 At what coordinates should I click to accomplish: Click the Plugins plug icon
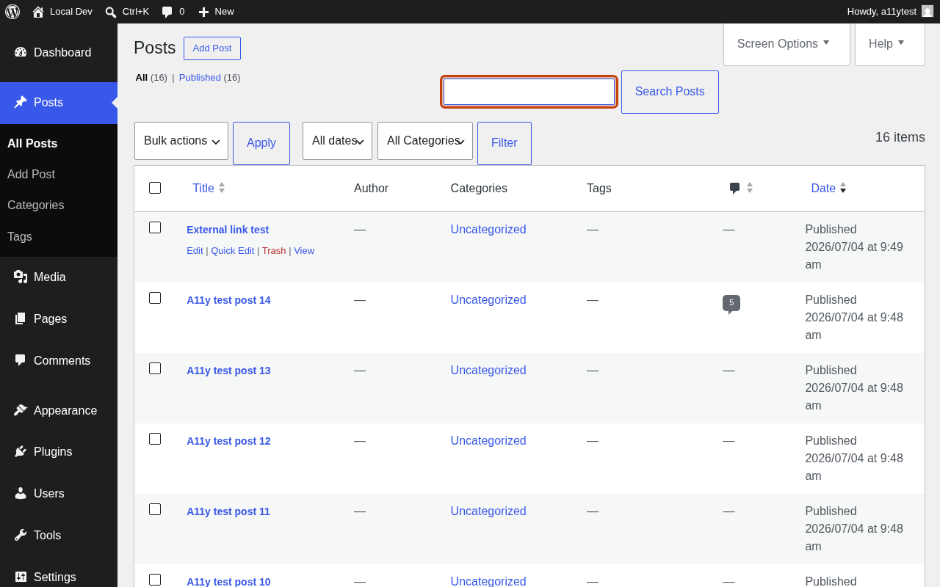21,451
